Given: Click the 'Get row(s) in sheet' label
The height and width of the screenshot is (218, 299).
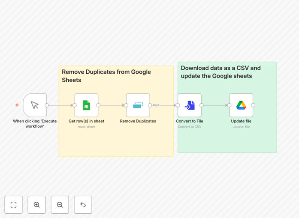Looking at the screenshot, I should coord(86,121).
